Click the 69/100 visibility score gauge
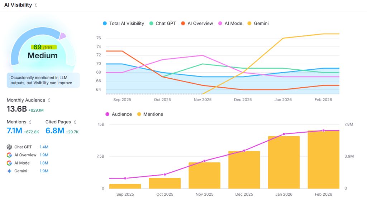The width and height of the screenshot is (367, 211). [x=43, y=48]
